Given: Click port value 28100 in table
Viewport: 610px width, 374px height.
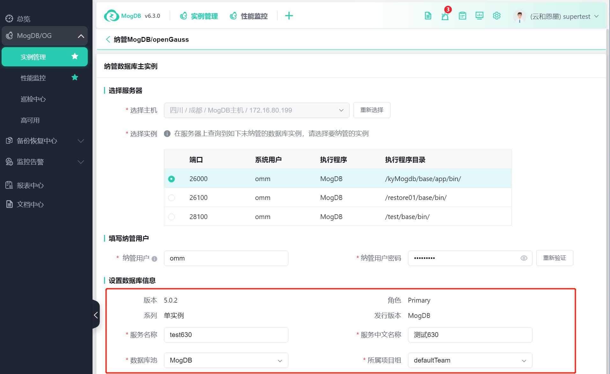Looking at the screenshot, I should [x=198, y=217].
